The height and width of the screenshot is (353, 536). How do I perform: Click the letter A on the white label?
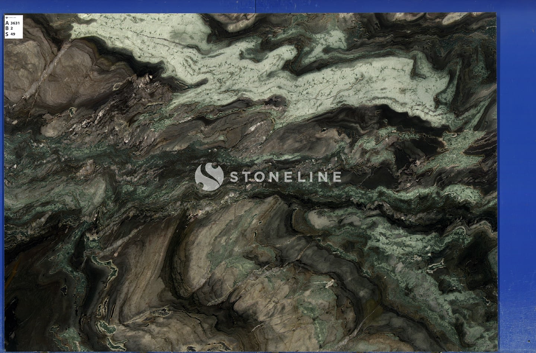pos(7,23)
